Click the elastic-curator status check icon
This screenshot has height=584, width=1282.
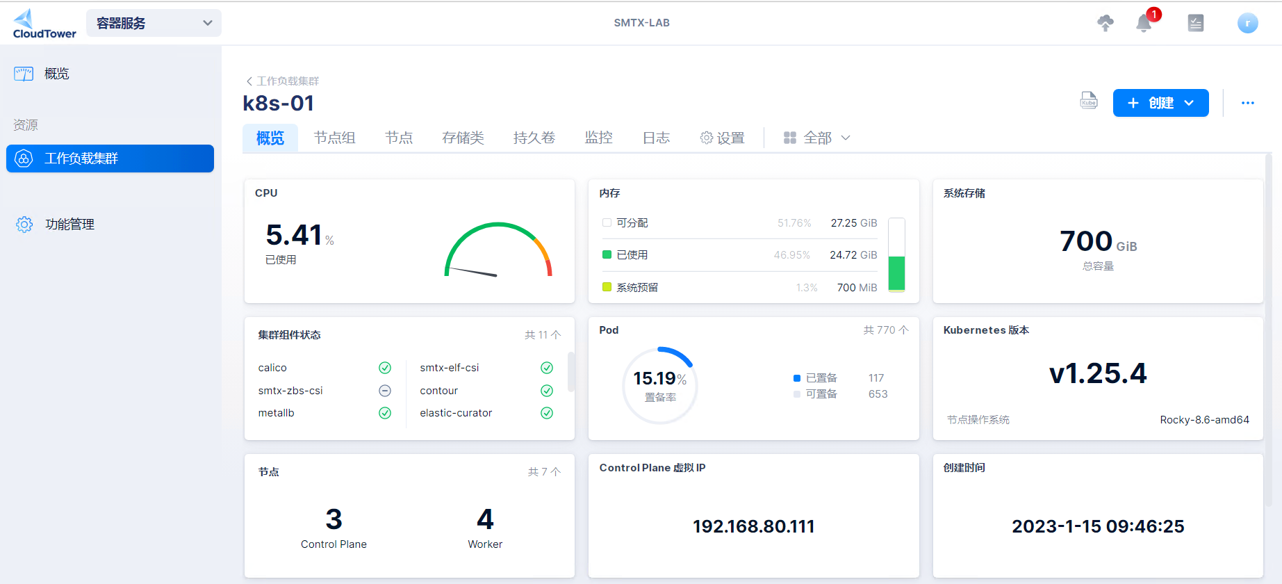click(x=547, y=413)
